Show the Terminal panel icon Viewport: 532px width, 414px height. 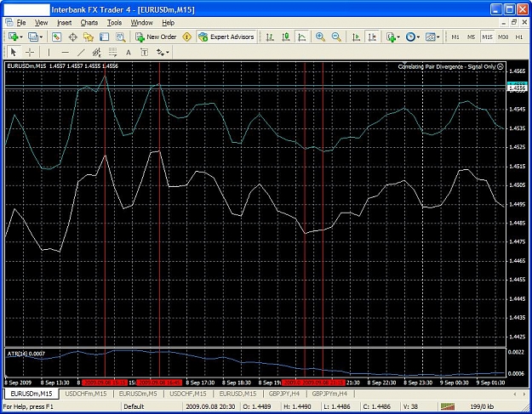[104, 37]
